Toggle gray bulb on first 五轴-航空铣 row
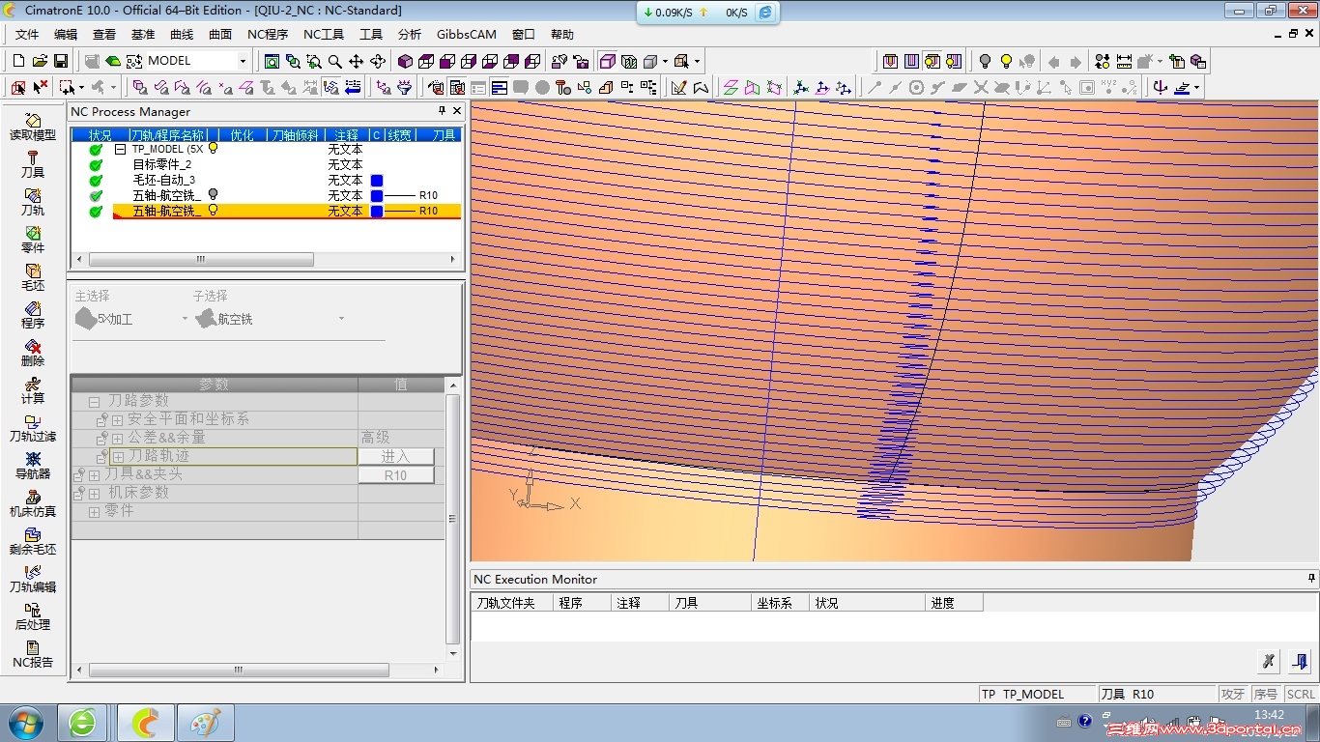 [214, 194]
